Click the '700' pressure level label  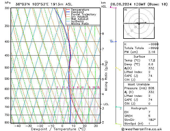(8, 107)
